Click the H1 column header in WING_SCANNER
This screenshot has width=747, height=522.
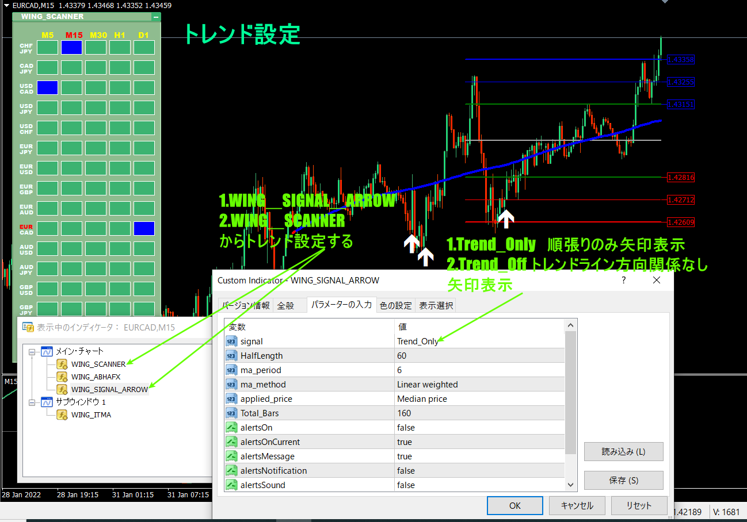(x=120, y=35)
